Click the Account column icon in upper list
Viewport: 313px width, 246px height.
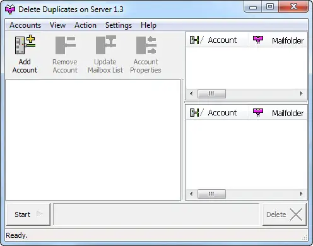[x=194, y=40]
